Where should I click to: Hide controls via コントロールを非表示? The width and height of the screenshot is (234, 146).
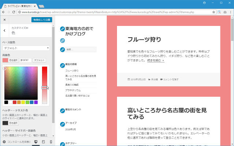[16, 142]
